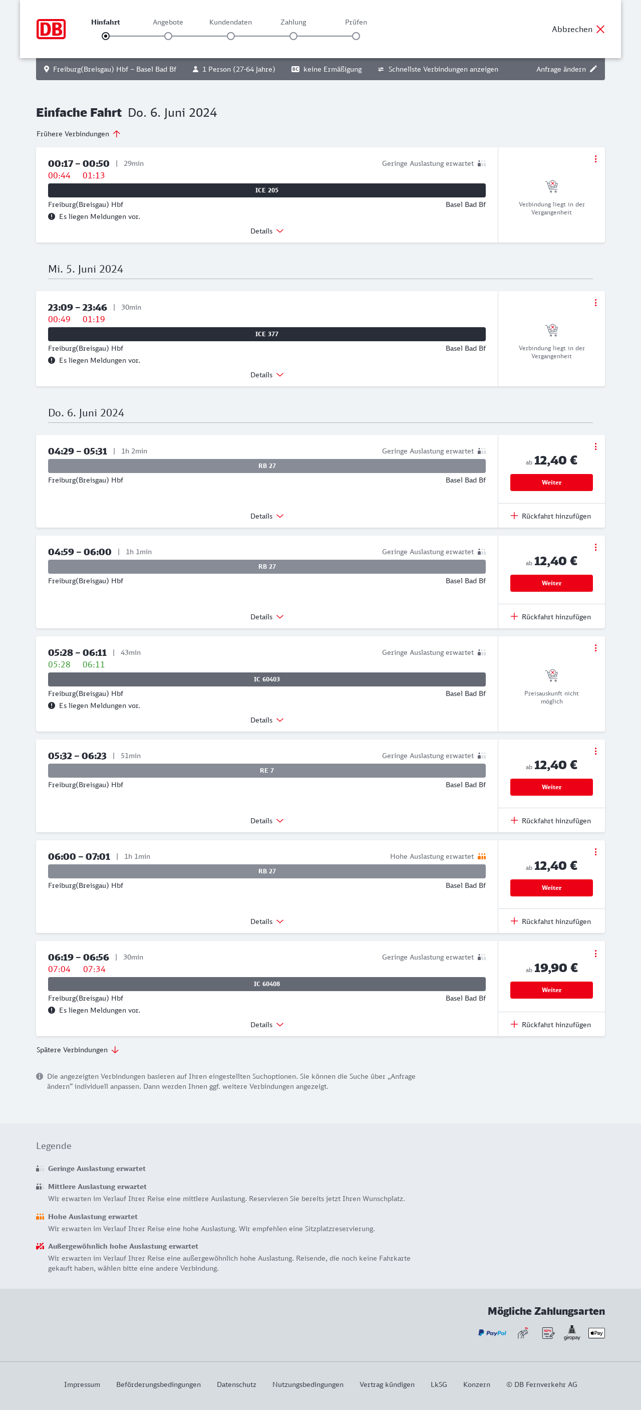
Task: Click the Prüfen step label
Action: [x=356, y=23]
